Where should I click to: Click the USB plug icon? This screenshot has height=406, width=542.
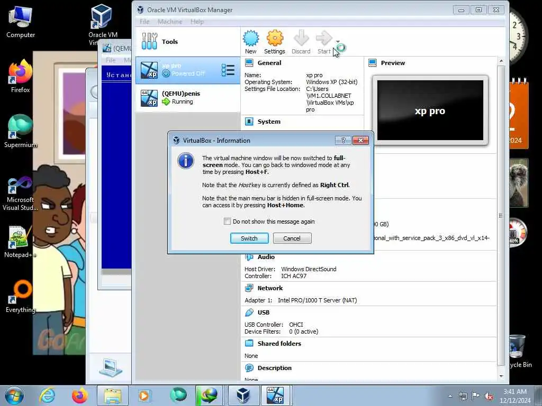249,312
